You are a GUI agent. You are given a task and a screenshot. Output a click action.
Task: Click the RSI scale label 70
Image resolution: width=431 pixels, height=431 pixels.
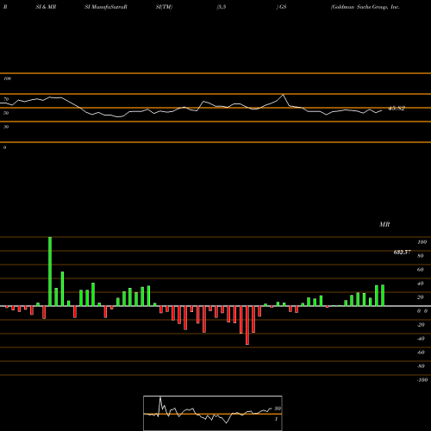click(x=6, y=99)
